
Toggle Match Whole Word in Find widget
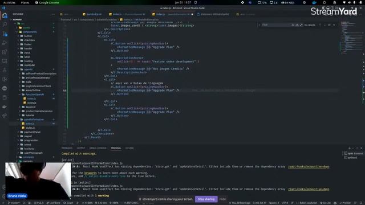(297, 25)
